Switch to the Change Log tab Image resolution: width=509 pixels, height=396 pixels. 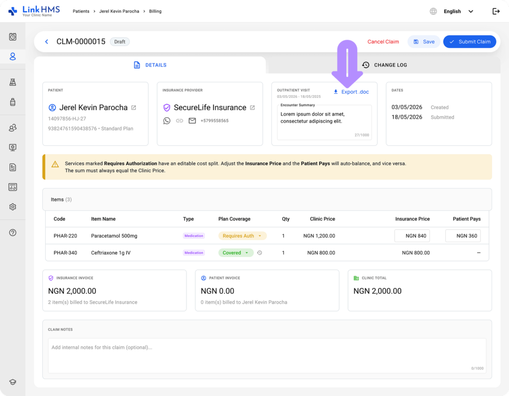pos(384,65)
